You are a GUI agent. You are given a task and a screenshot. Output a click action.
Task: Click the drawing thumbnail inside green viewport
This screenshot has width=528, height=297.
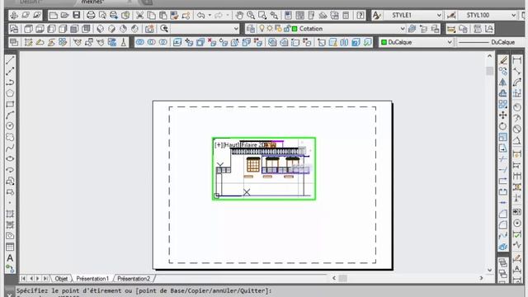point(264,169)
